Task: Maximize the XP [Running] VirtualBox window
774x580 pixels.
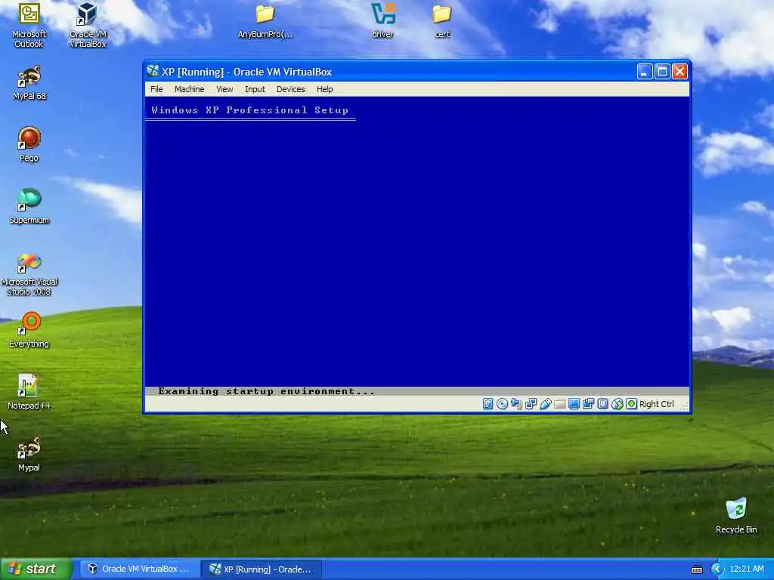Action: tap(662, 72)
